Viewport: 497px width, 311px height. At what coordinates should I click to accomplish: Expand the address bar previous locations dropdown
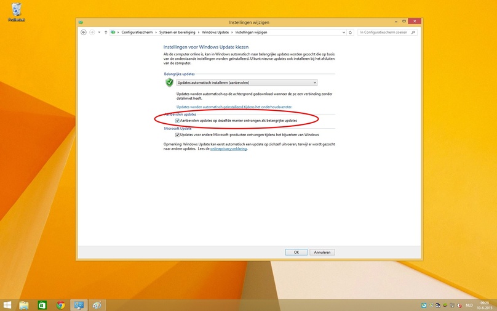pos(344,32)
